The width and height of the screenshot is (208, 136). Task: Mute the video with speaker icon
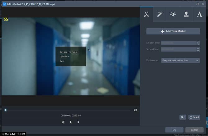pos(135,110)
